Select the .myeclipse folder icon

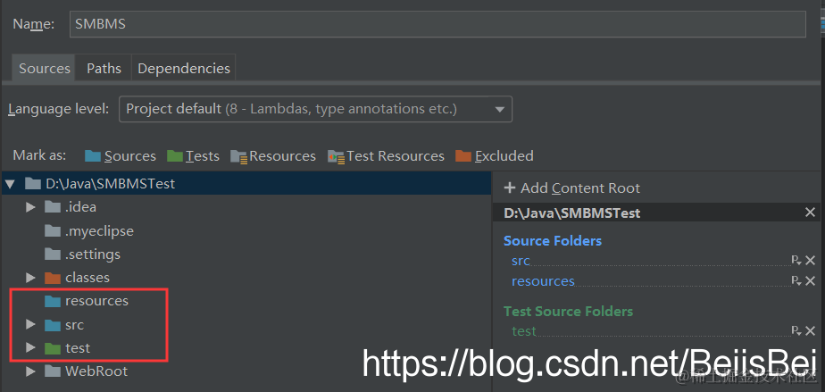coord(53,230)
